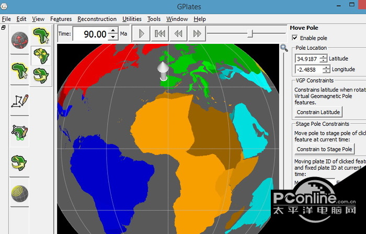Click the GPlates application logo icon
The image size is (366, 234).
pos(4,6)
